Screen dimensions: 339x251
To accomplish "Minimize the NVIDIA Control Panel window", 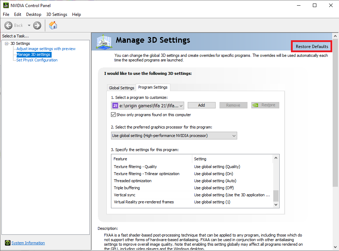I will point(299,5).
